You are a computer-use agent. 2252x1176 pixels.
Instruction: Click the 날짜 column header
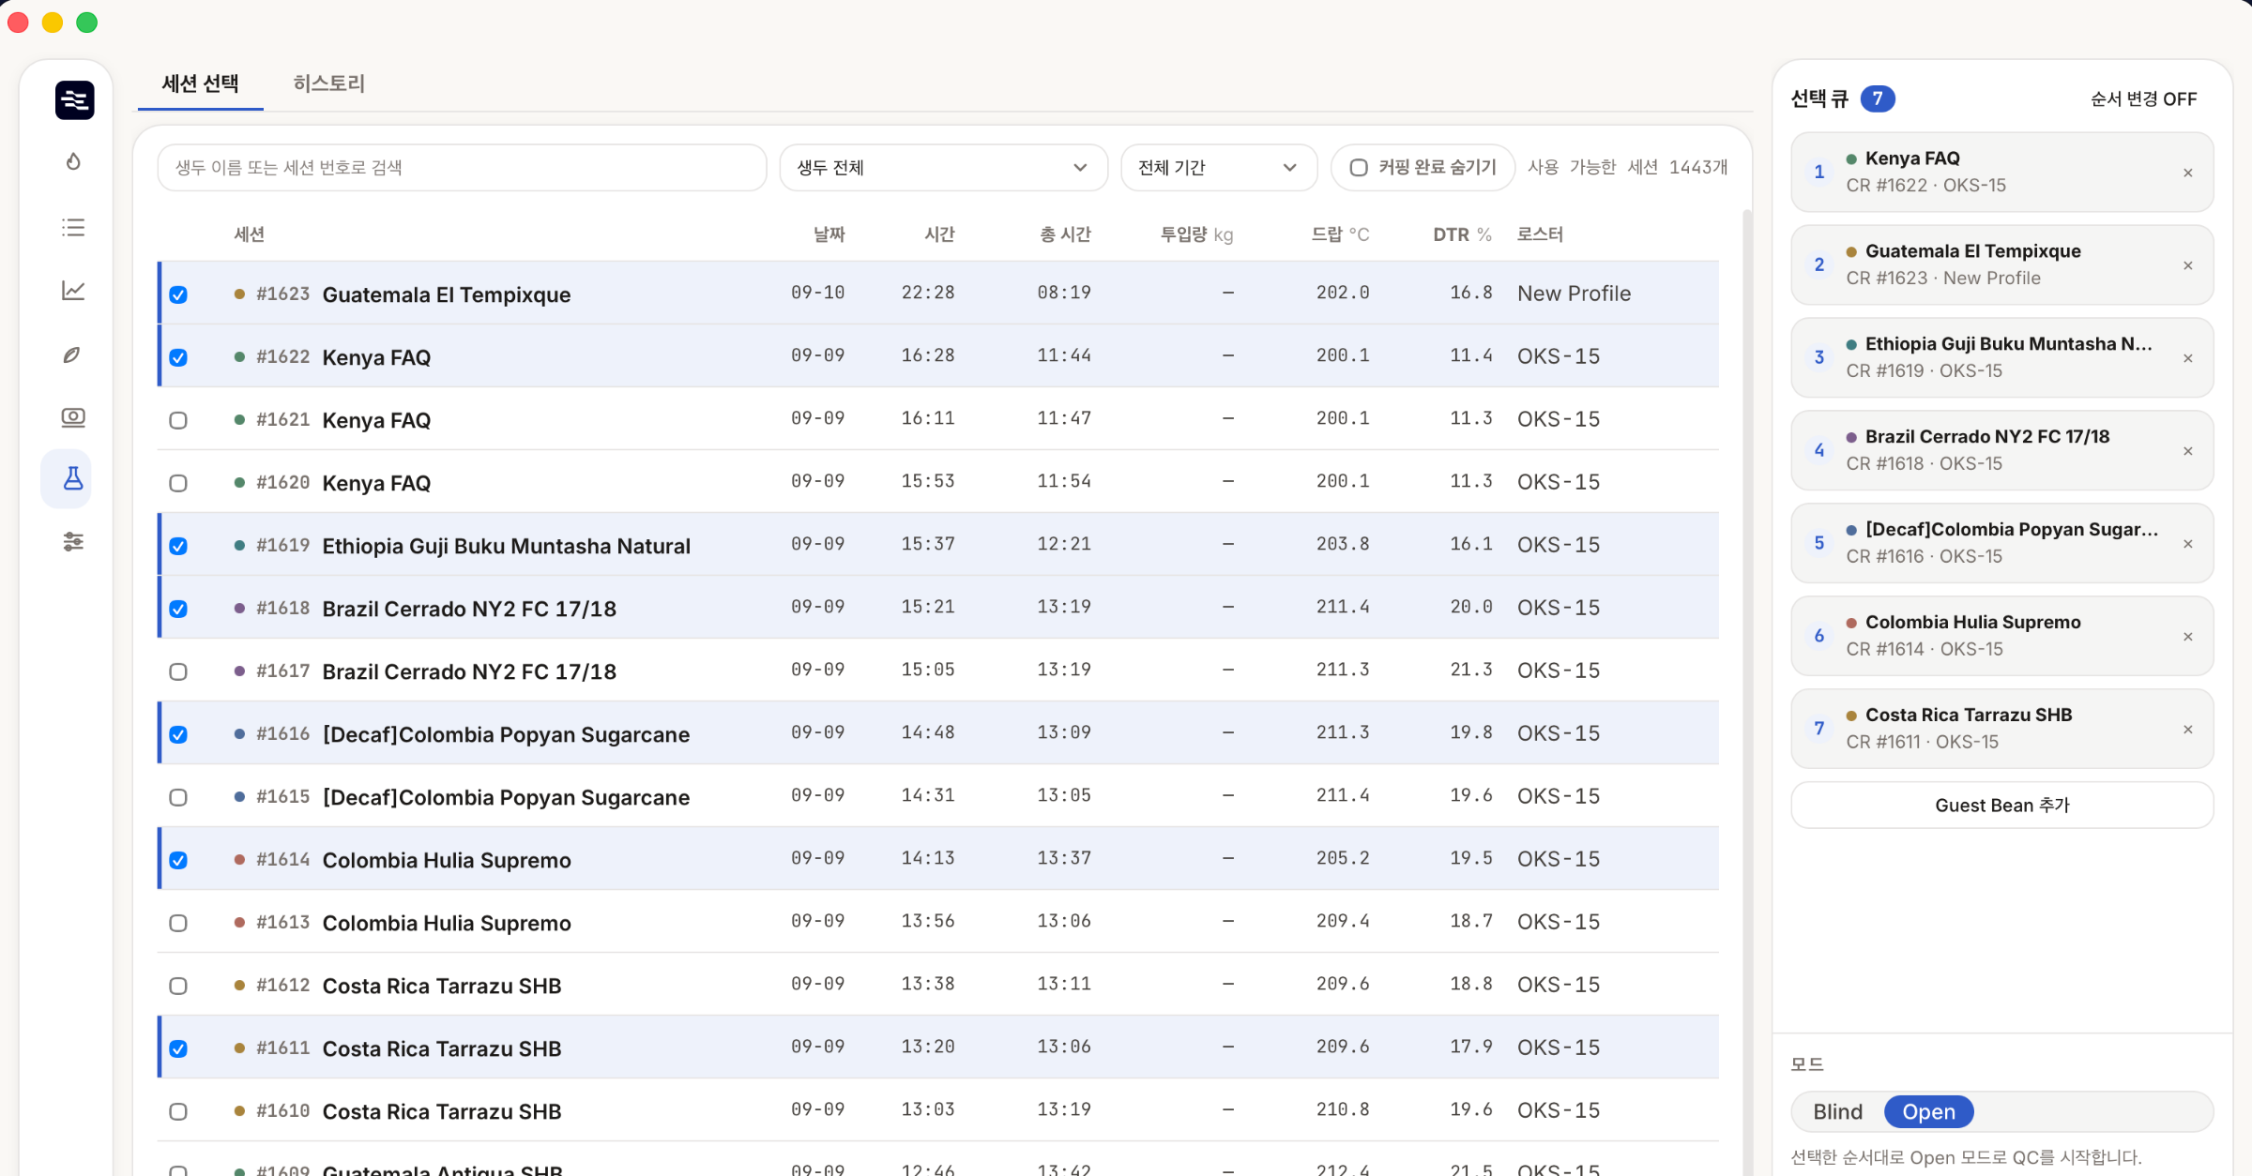829,234
